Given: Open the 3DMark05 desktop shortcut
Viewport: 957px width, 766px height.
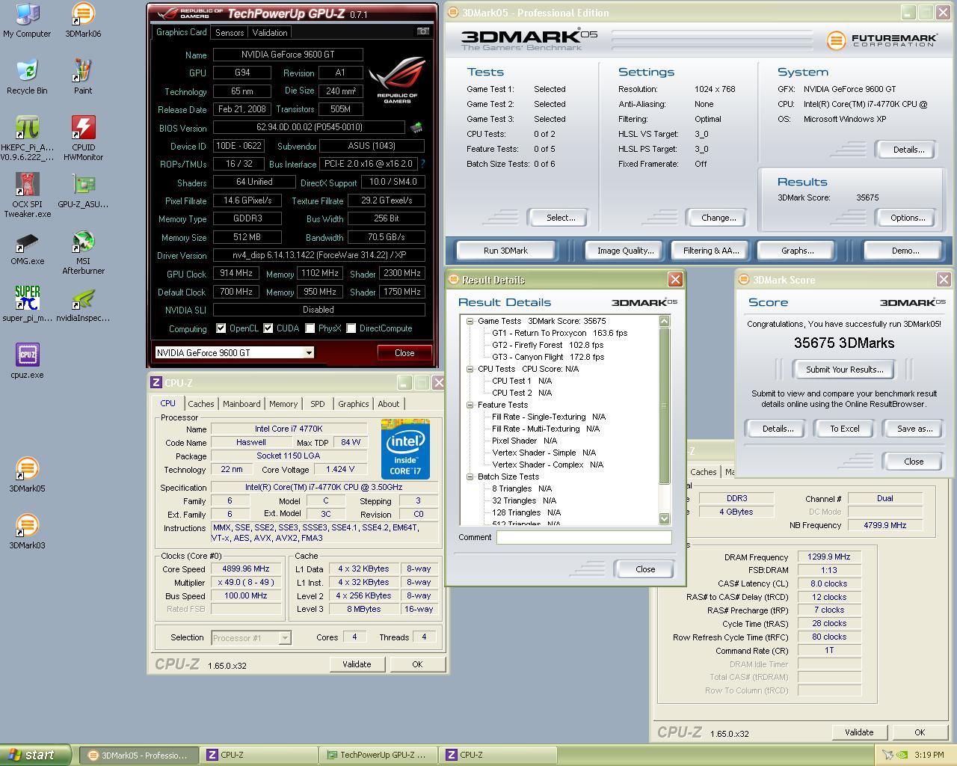Looking at the screenshot, I should pyautogui.click(x=27, y=475).
